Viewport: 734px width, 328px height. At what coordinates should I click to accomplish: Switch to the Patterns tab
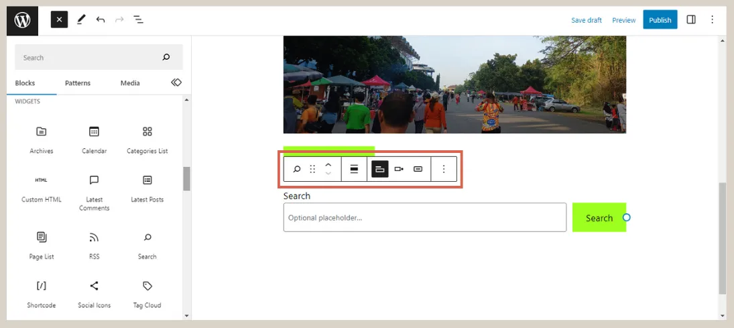(78, 83)
